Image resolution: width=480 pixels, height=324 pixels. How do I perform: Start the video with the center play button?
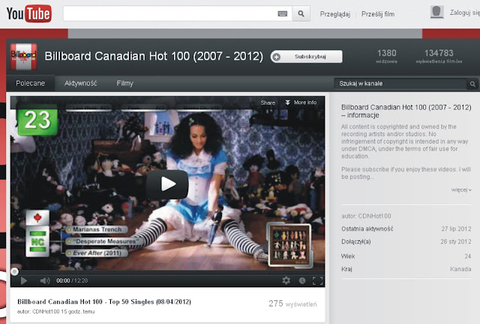click(x=167, y=184)
